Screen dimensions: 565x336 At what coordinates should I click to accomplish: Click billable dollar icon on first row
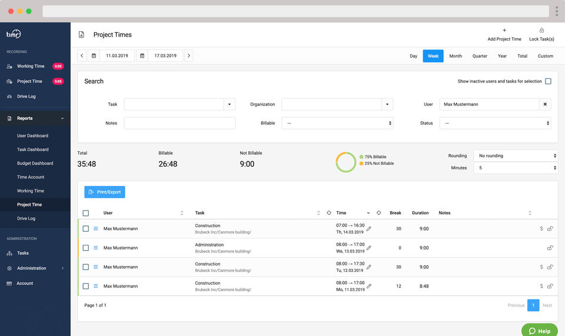(x=541, y=229)
